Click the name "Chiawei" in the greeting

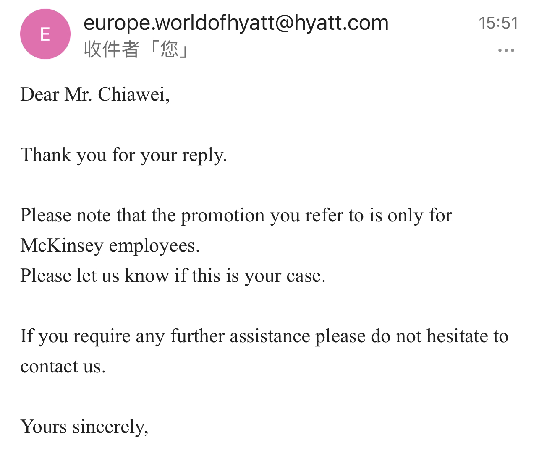tap(134, 95)
